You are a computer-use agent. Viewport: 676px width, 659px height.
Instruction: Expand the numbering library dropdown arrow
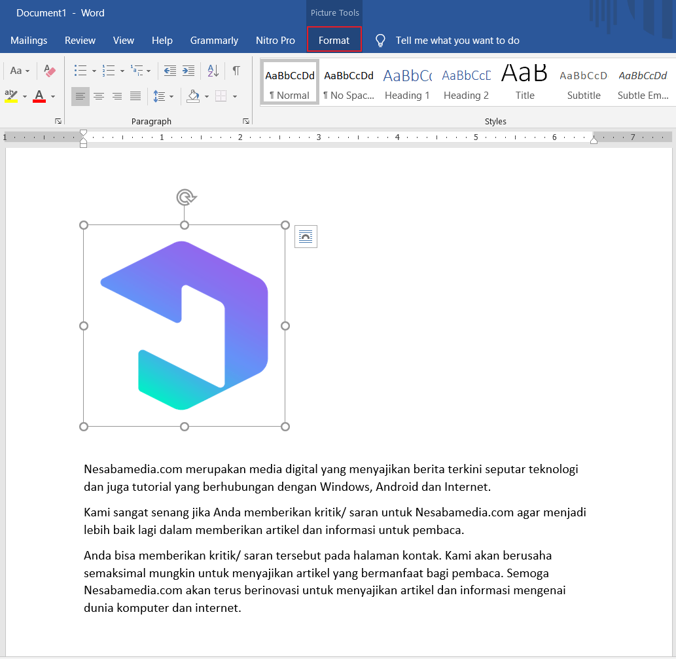(x=122, y=71)
